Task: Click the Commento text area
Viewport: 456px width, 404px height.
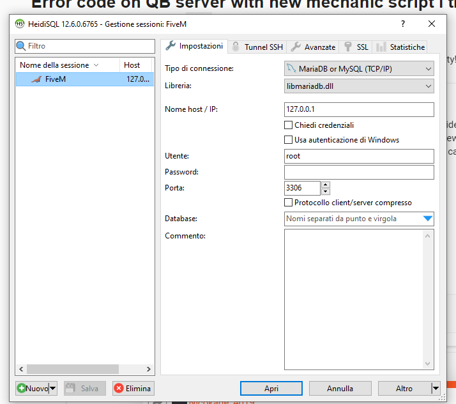Action: tap(354, 300)
